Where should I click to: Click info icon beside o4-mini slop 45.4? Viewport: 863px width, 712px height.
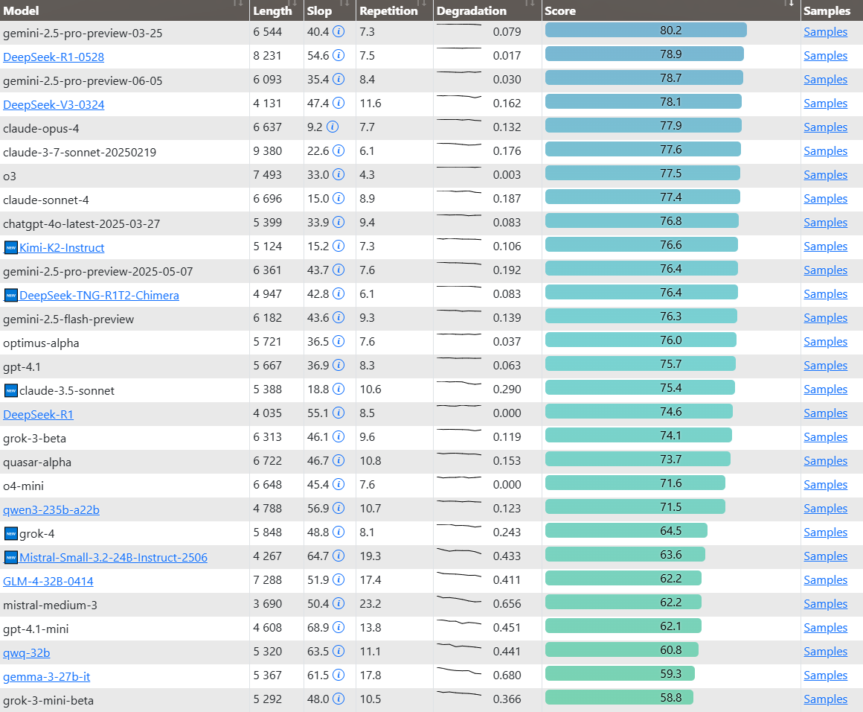[339, 484]
